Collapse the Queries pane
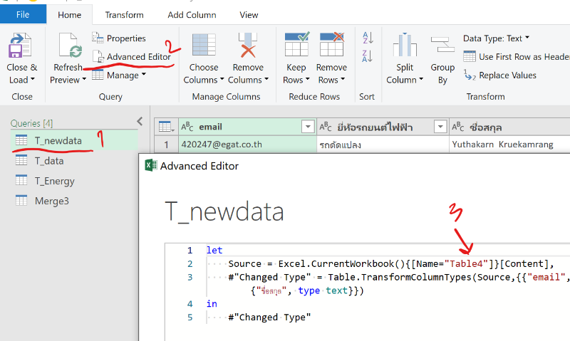Image resolution: width=570 pixels, height=341 pixels. pyautogui.click(x=140, y=122)
